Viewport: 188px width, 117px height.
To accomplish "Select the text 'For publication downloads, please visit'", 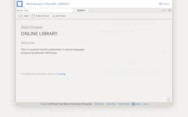I will click(40, 74).
